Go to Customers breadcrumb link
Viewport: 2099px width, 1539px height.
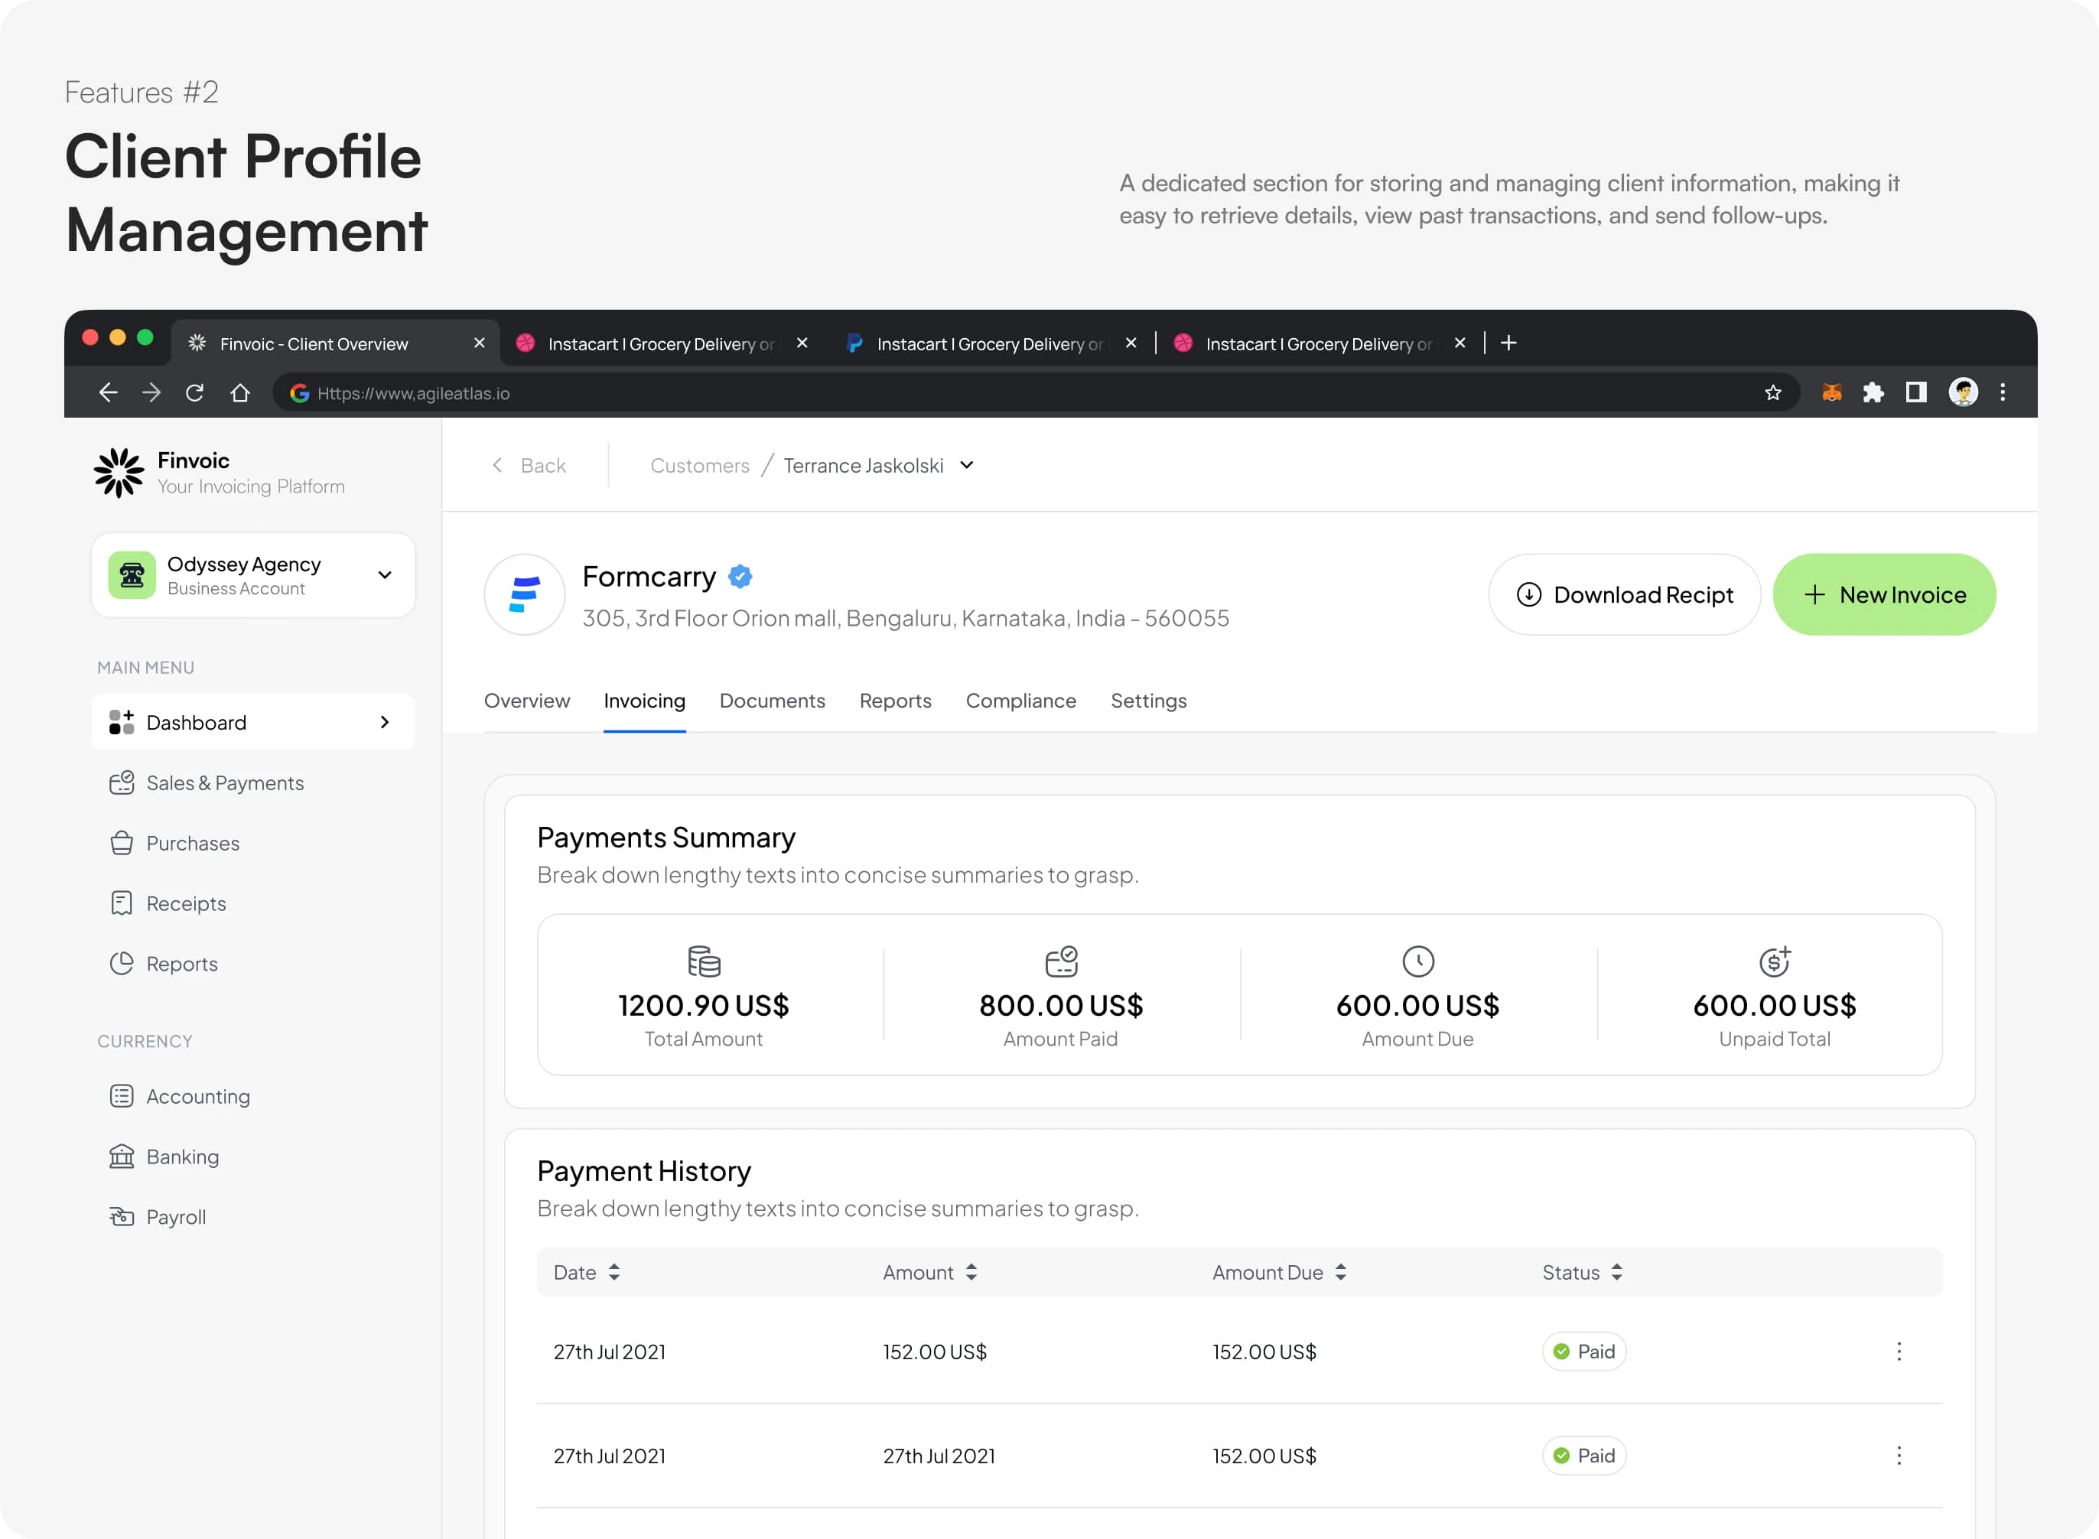700,465
